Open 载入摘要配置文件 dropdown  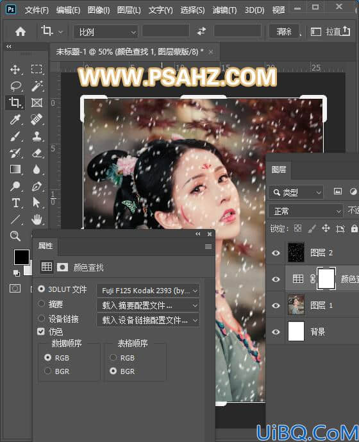[x=148, y=305]
